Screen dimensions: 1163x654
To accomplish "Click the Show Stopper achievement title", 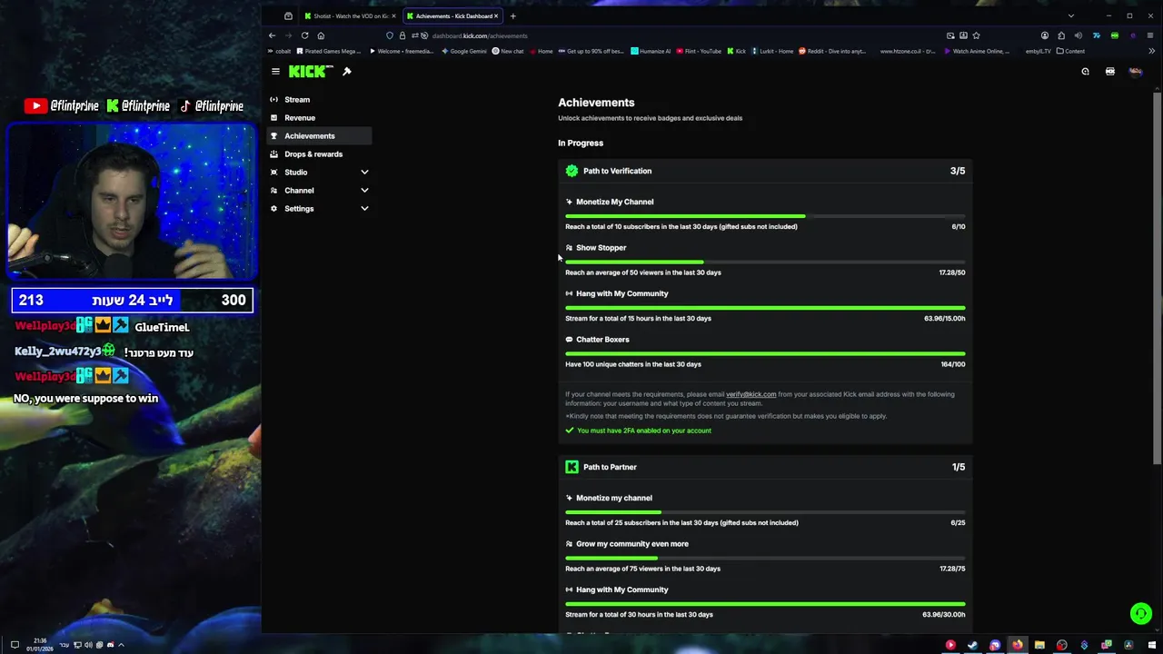I will (x=601, y=248).
